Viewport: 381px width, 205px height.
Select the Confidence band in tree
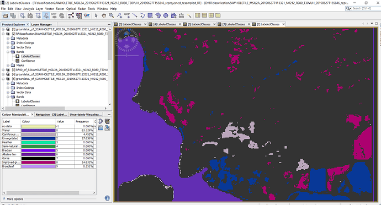[28, 61]
